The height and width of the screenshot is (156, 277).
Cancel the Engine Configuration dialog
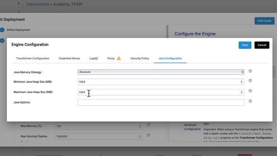click(262, 45)
